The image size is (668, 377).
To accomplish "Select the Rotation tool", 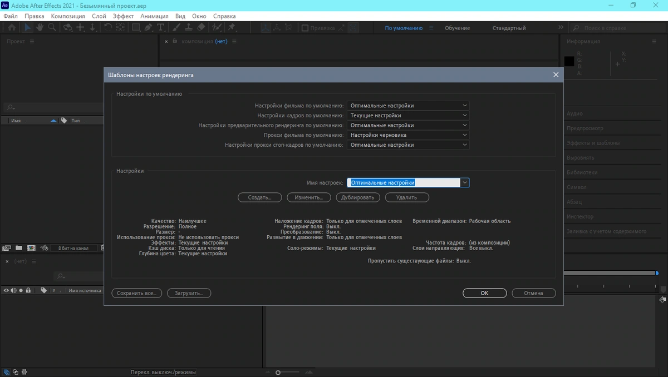I will [107, 27].
